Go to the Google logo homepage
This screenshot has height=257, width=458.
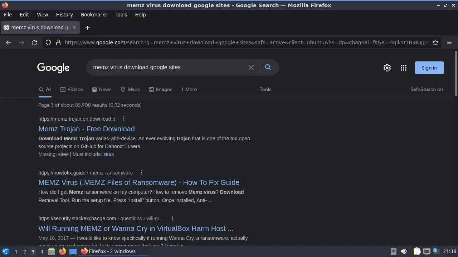pyautogui.click(x=53, y=68)
